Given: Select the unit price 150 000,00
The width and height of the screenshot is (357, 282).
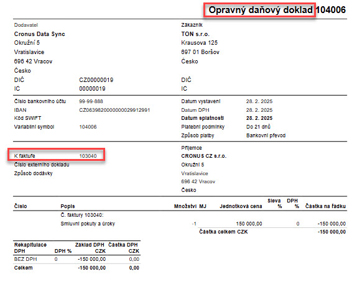Looking at the screenshot, I should pyautogui.click(x=249, y=224).
